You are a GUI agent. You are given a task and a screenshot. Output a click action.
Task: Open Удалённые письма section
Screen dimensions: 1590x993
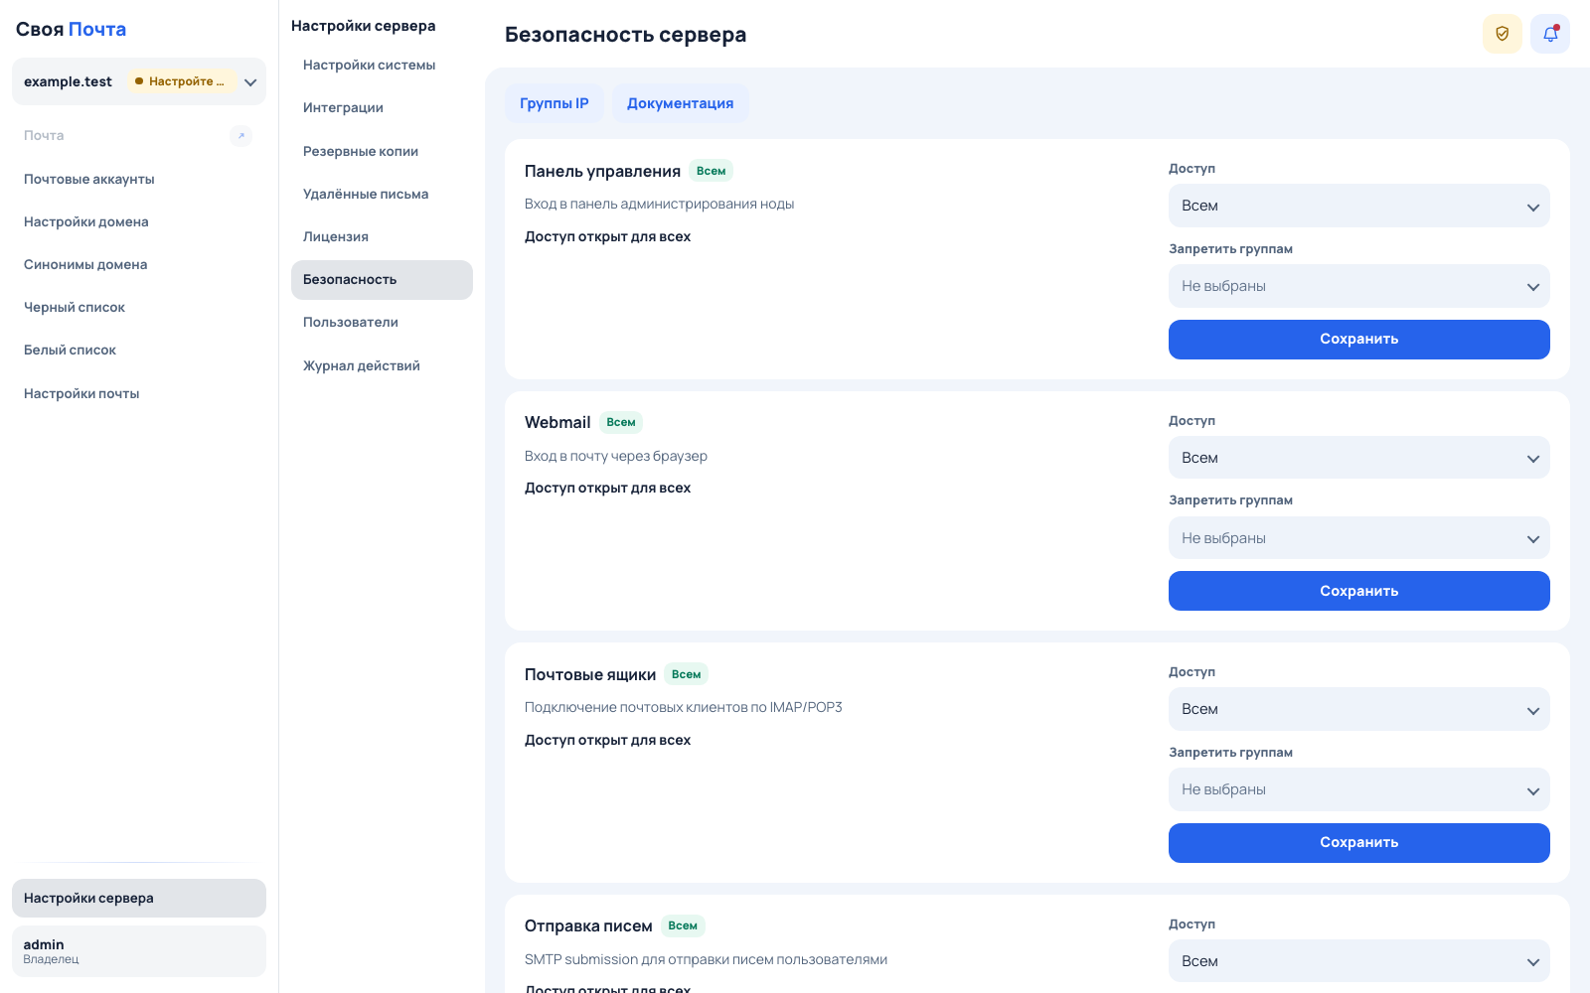(382, 195)
